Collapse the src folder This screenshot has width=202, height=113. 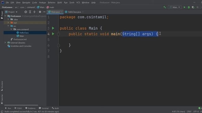9,26
